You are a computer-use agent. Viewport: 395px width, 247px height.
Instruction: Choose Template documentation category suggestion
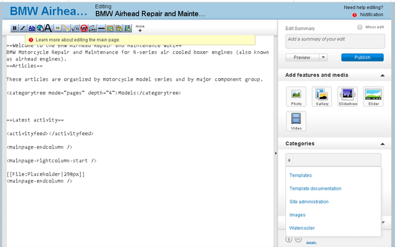pyautogui.click(x=315, y=188)
